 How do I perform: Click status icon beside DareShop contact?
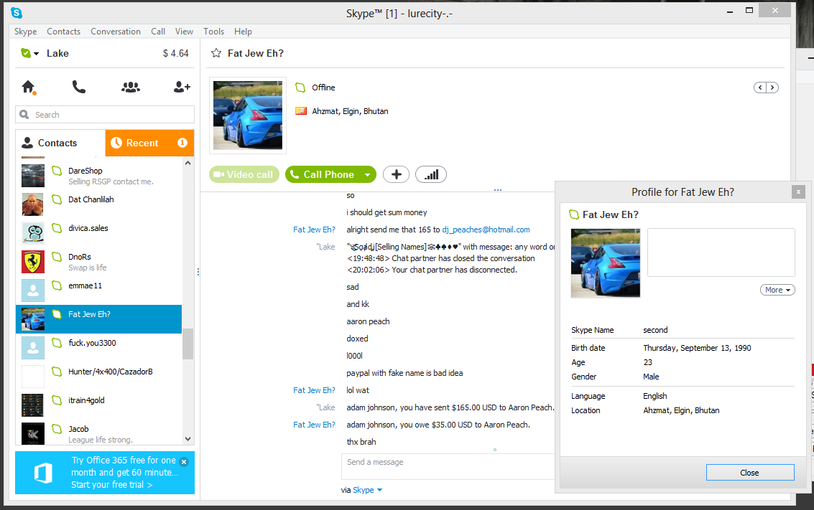coord(57,171)
